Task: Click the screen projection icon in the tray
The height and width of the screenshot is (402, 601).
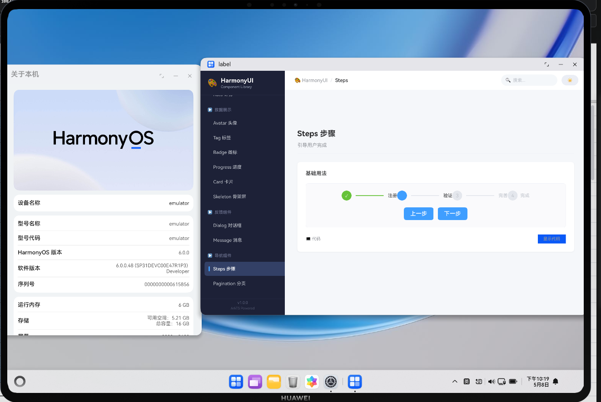Action: [x=502, y=382]
